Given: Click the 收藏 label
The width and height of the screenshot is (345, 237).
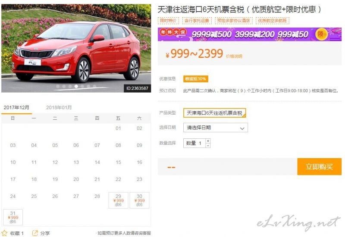Looking at the screenshot, I should (x=15, y=233).
